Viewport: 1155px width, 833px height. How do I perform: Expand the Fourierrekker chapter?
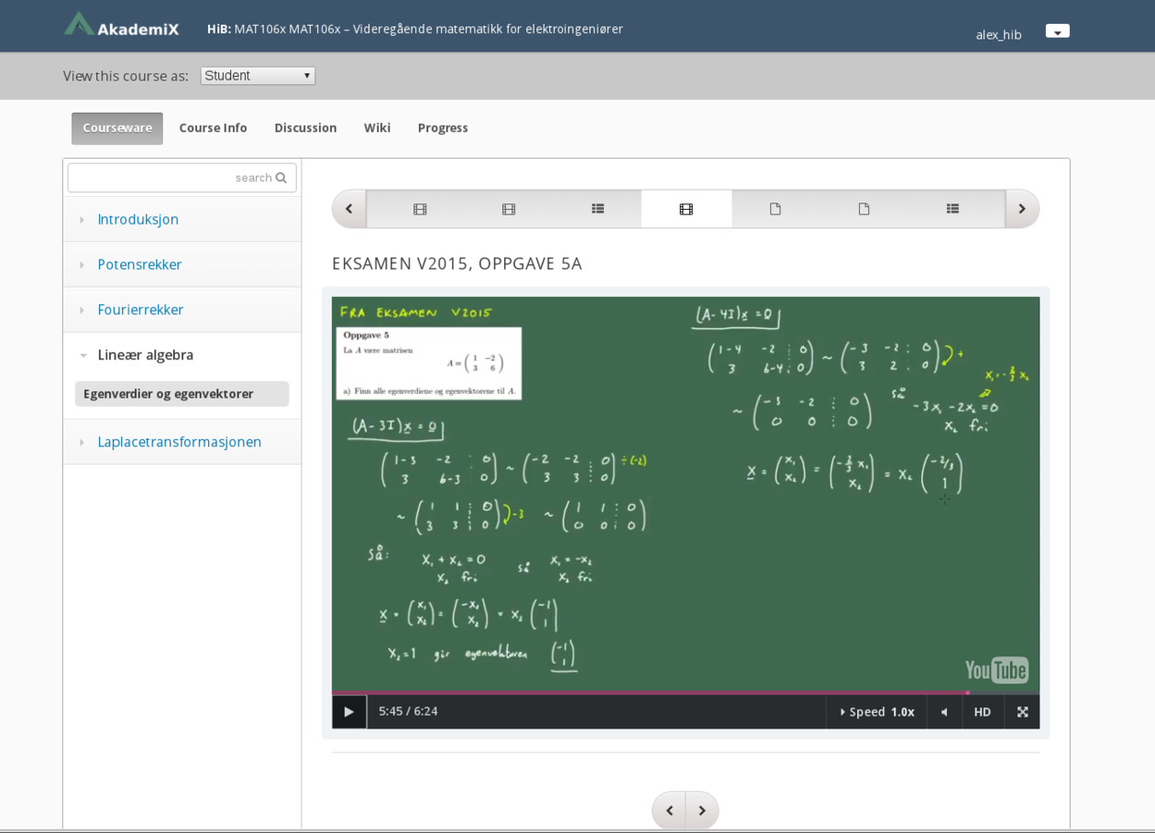140,310
